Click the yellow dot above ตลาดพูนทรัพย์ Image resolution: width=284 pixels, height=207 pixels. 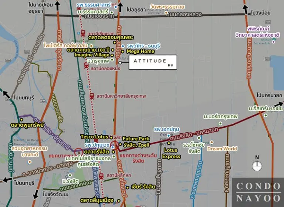[21, 120]
